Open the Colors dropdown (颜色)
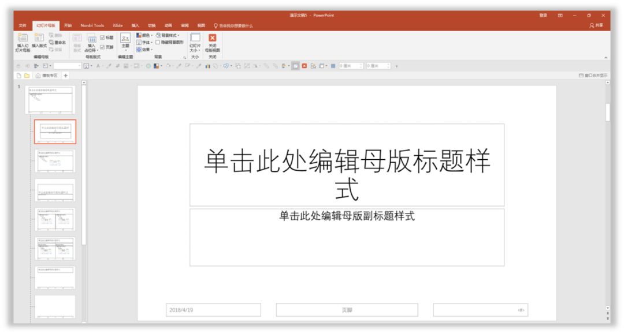The height and width of the screenshot is (334, 624). coord(144,35)
